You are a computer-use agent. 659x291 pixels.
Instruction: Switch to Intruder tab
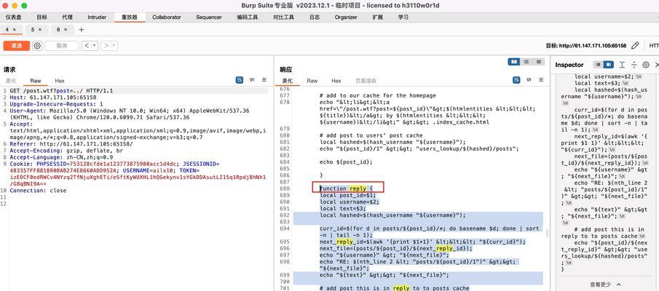tap(97, 17)
